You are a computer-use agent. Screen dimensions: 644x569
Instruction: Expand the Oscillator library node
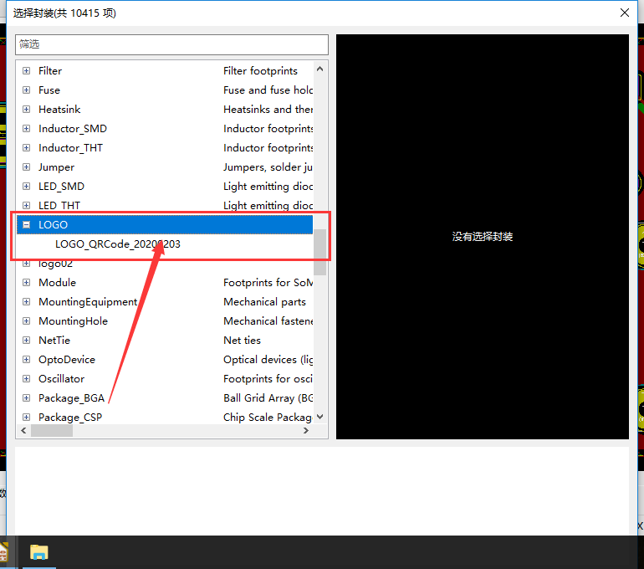click(26, 379)
